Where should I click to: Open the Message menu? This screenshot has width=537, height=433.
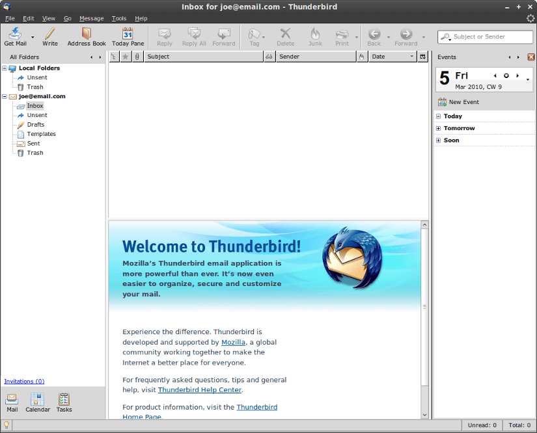coord(91,18)
